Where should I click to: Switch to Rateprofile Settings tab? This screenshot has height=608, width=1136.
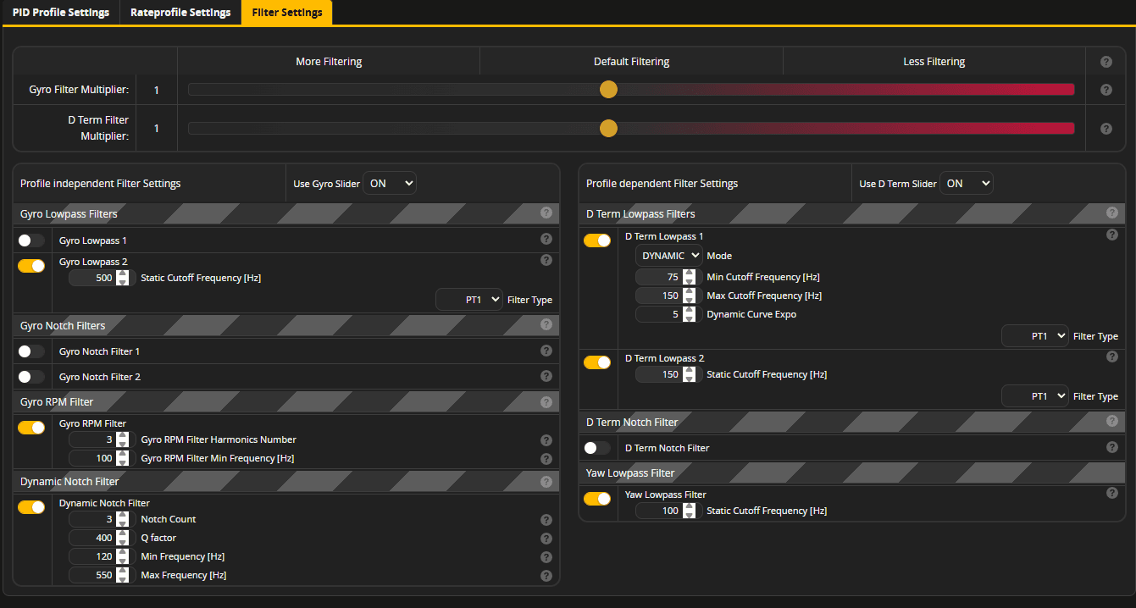click(180, 13)
